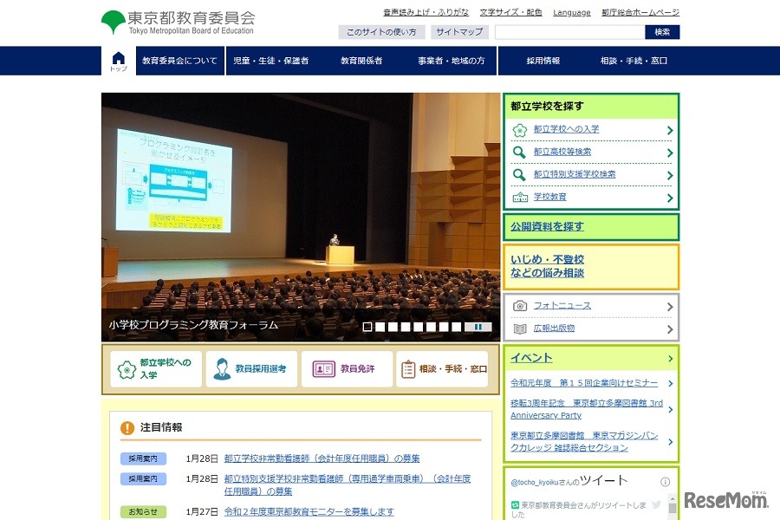Select the flower icon for 都立学校への入学
The image size is (780, 520).
pos(519,130)
